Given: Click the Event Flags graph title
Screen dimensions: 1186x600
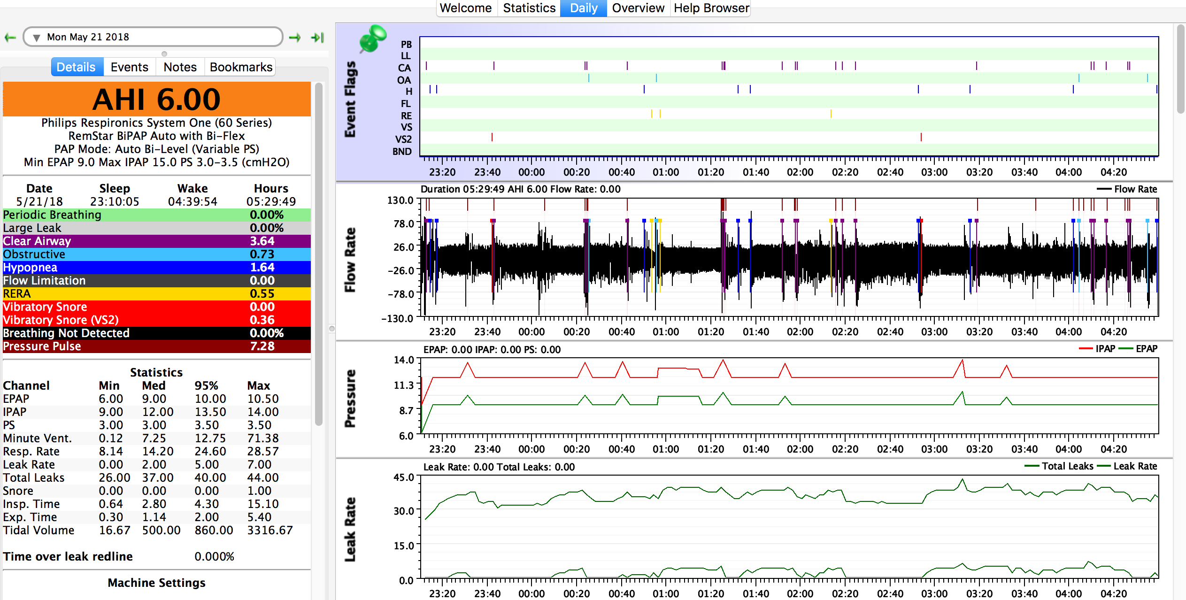Looking at the screenshot, I should pyautogui.click(x=350, y=99).
